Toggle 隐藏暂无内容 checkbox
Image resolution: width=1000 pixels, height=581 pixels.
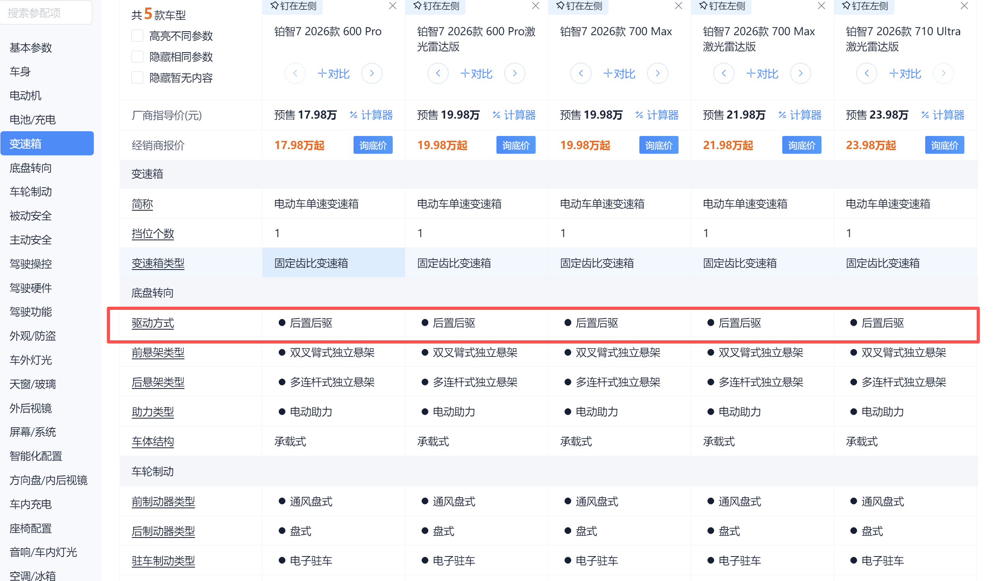pos(137,77)
